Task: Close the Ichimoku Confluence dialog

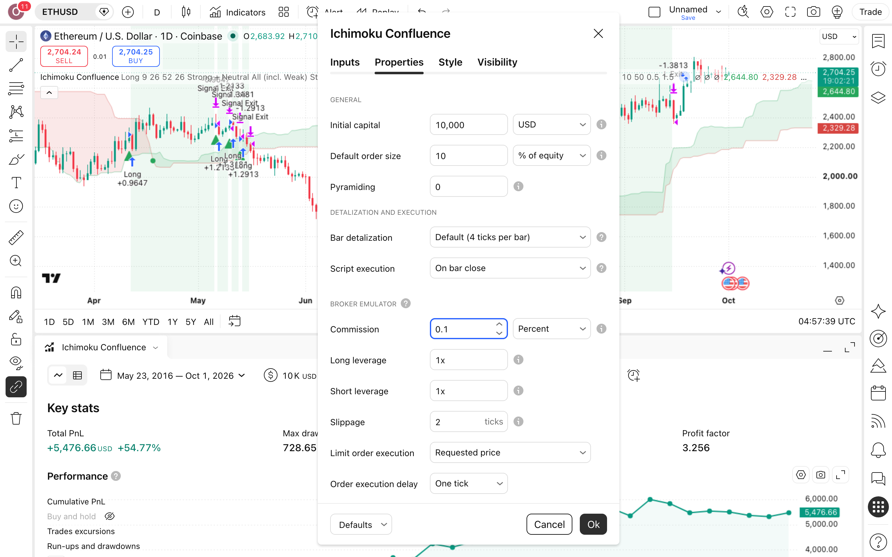Action: coord(598,33)
